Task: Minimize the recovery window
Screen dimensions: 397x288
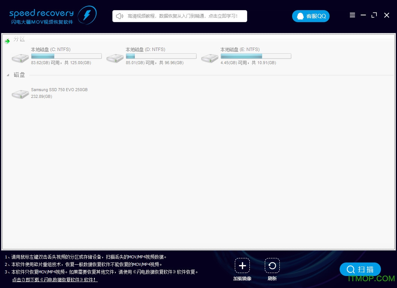Action: point(363,15)
